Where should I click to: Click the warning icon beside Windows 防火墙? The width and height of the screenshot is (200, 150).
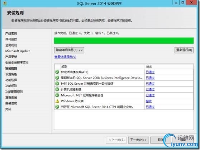57,101
